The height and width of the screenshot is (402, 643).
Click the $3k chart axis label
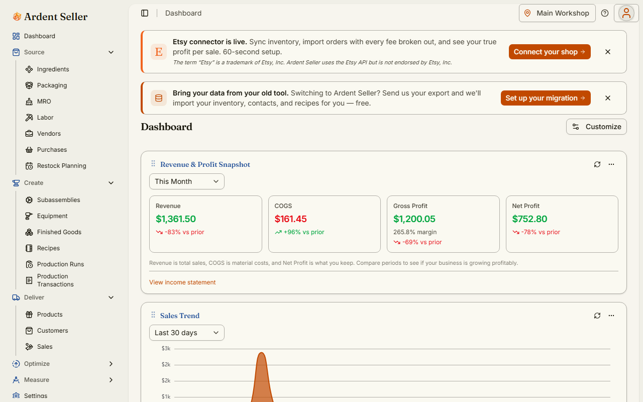coord(166,348)
